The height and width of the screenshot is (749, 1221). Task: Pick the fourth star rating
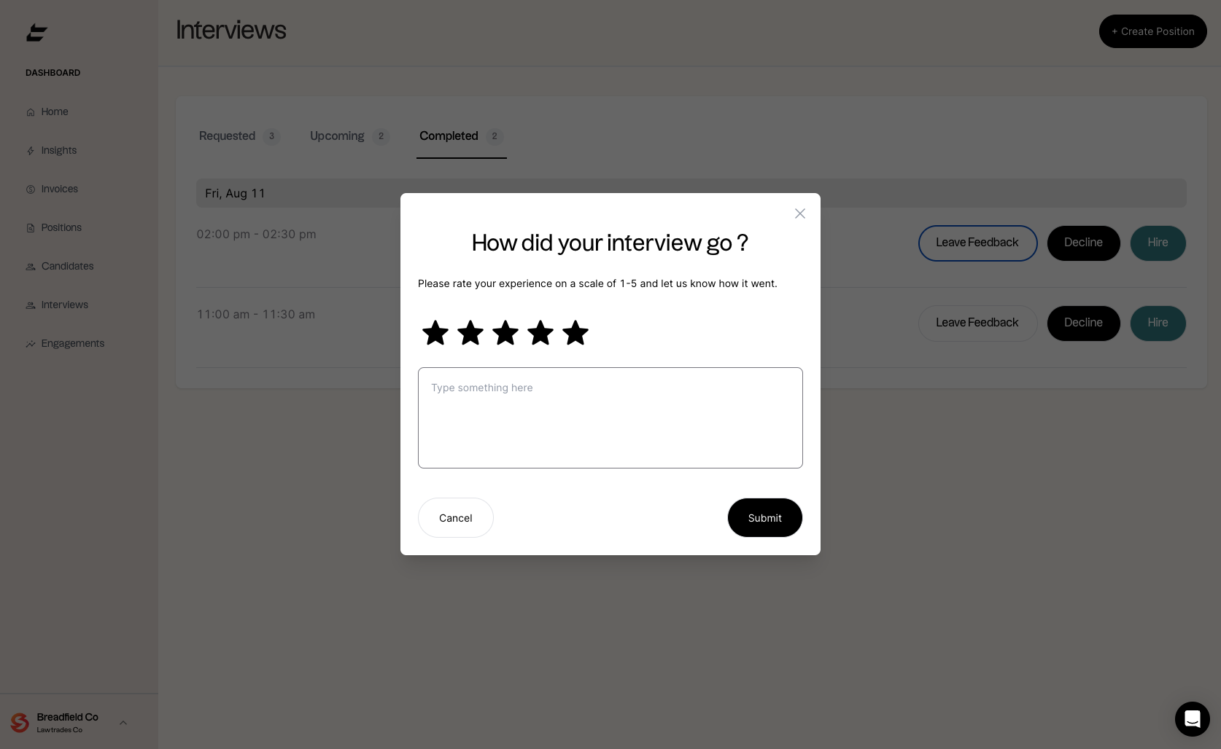(540, 333)
